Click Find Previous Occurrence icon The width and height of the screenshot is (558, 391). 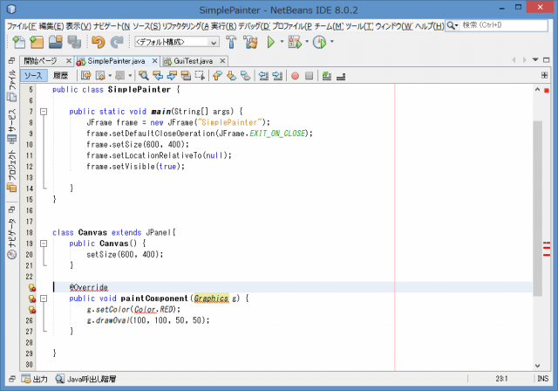[158, 75]
